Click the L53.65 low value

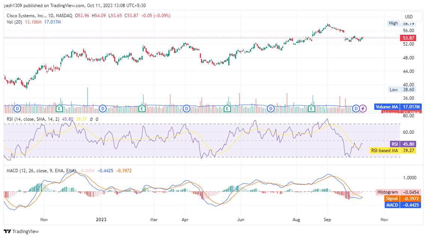[115, 16]
